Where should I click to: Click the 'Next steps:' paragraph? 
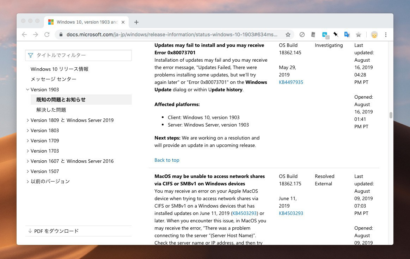pyautogui.click(x=207, y=141)
